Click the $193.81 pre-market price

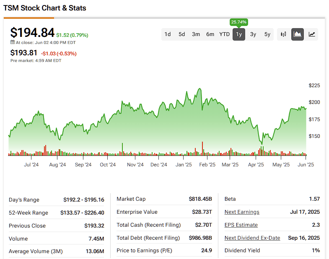point(24,53)
